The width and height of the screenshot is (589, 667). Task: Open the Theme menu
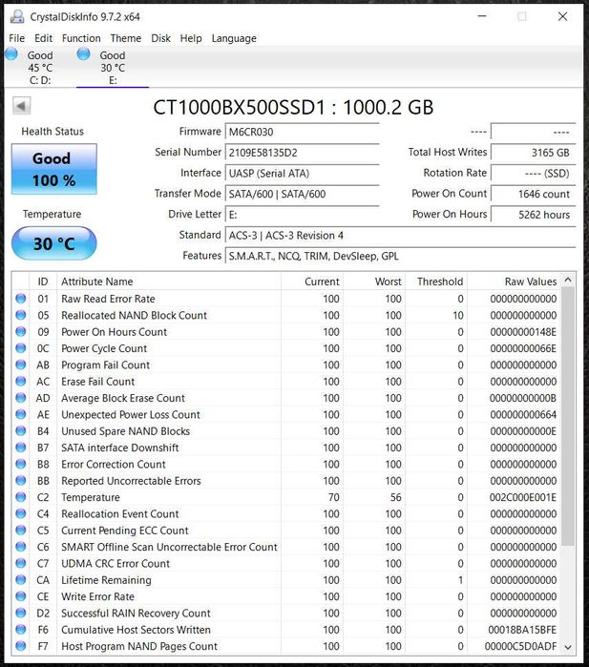click(126, 38)
